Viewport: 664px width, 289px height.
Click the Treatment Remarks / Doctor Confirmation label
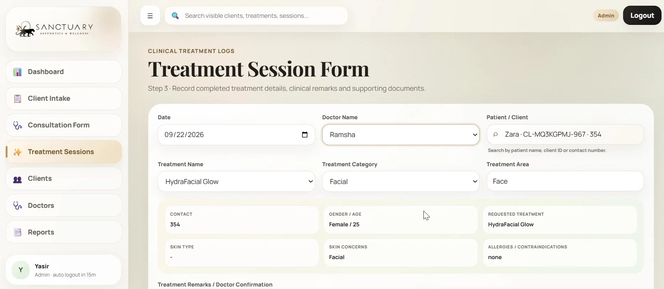(x=215, y=285)
